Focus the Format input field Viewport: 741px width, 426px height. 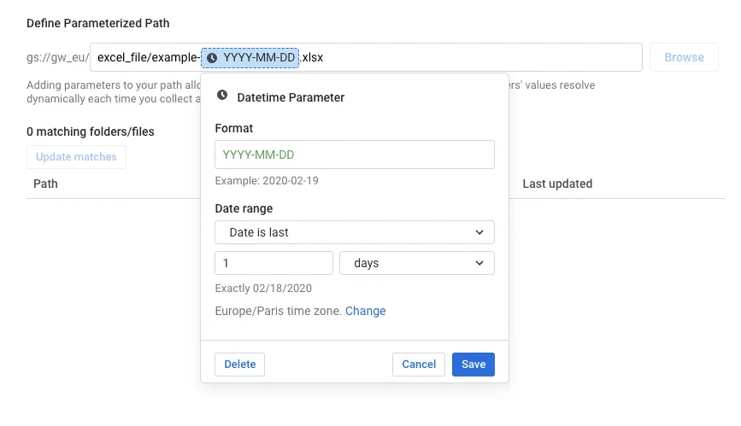[x=354, y=155]
